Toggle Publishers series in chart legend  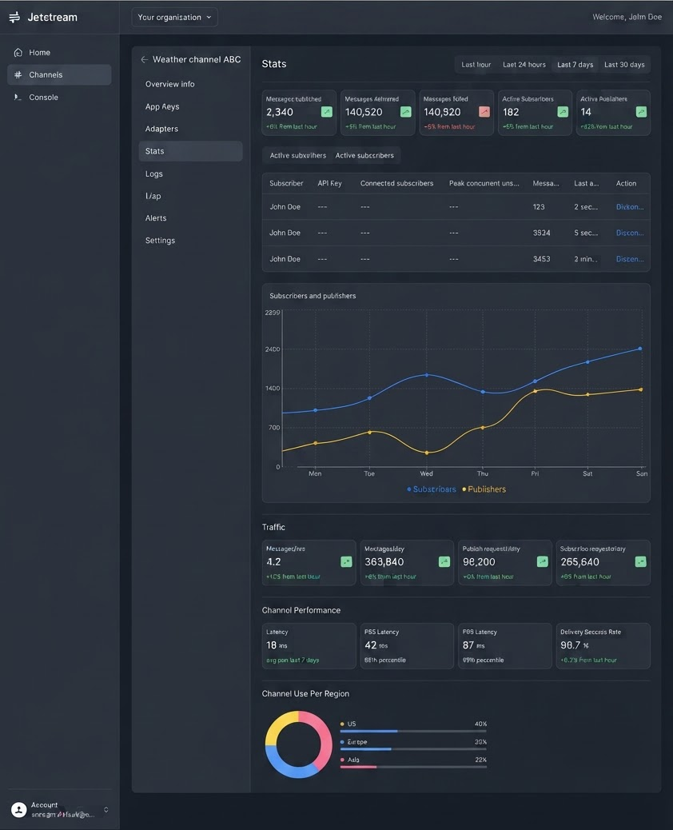coord(484,489)
